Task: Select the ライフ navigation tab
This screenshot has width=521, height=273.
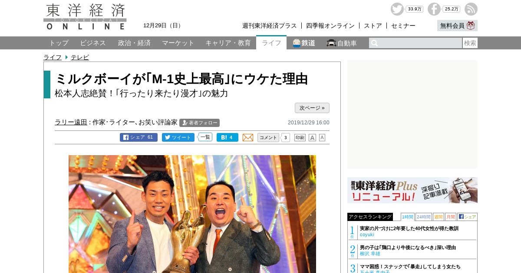Action: (x=271, y=43)
